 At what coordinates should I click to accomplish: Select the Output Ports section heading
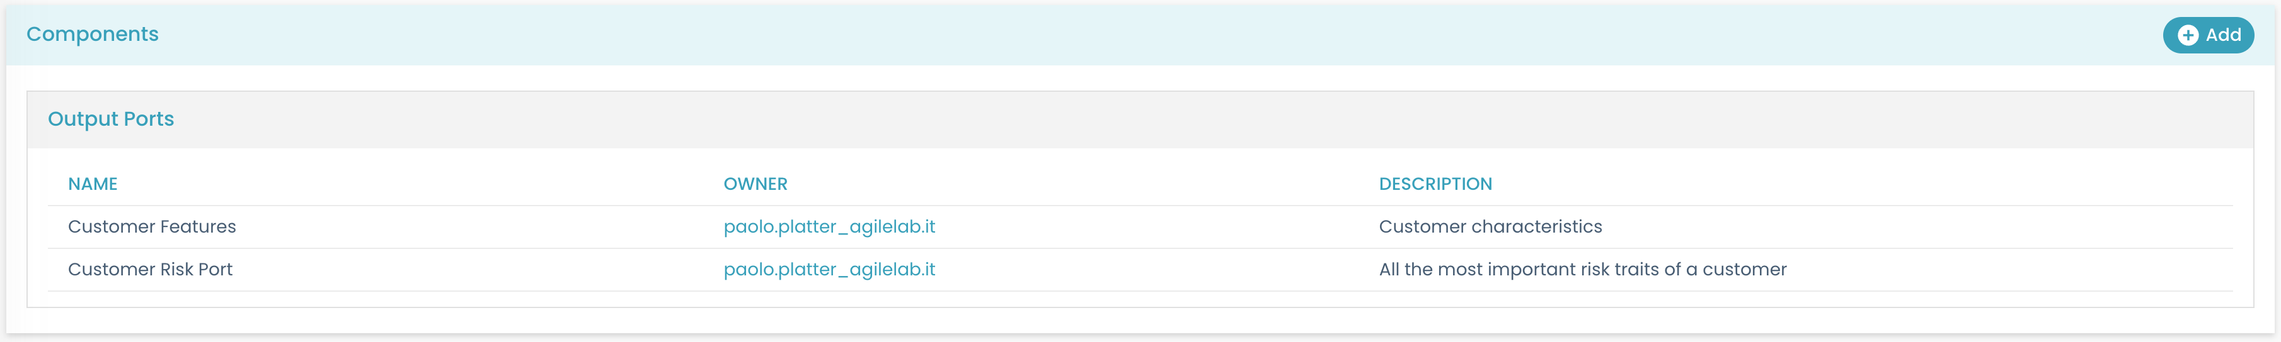[x=111, y=119]
